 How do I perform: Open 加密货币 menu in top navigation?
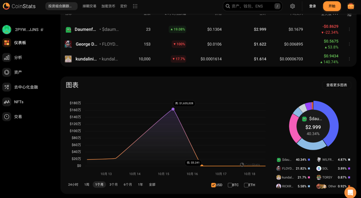click(108, 6)
